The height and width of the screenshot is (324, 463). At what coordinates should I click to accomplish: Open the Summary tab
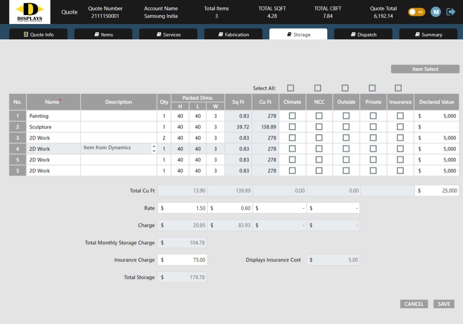point(428,34)
